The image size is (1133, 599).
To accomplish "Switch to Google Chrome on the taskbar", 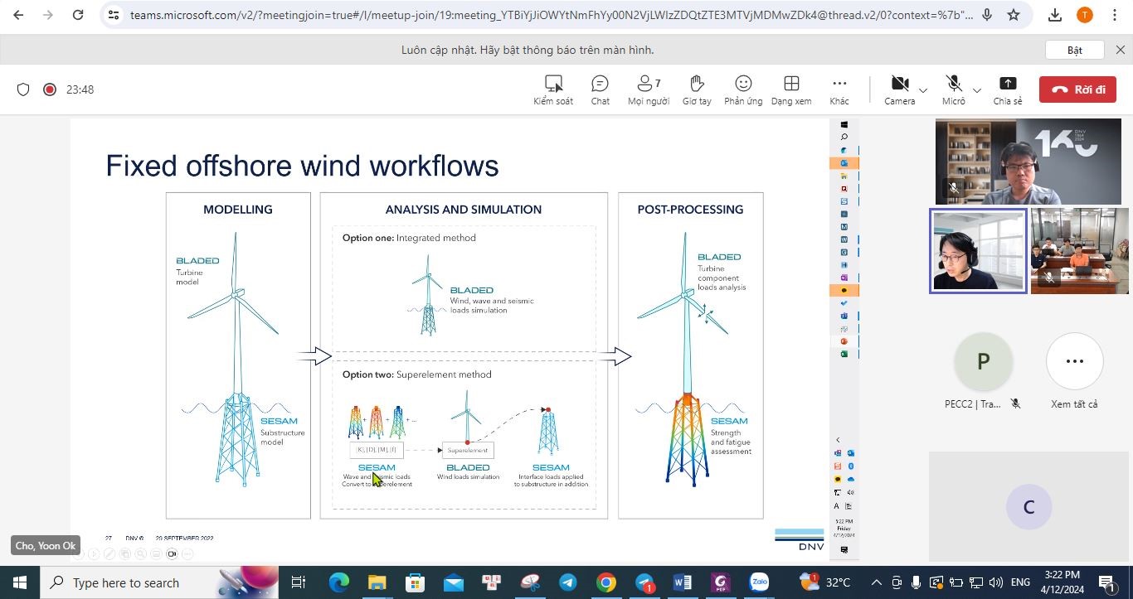I will click(x=606, y=582).
